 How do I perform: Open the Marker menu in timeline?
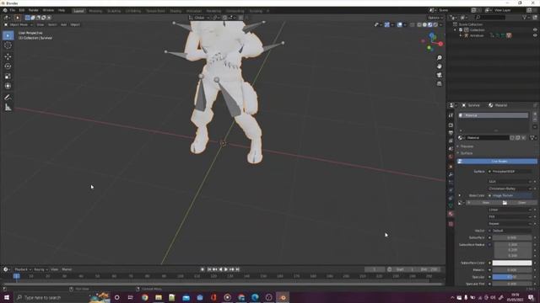coord(67,269)
